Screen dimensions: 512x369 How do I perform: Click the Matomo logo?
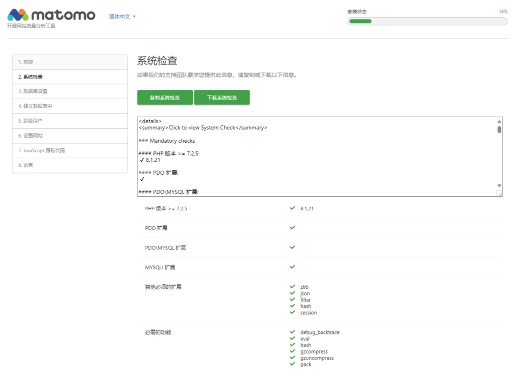tap(51, 15)
